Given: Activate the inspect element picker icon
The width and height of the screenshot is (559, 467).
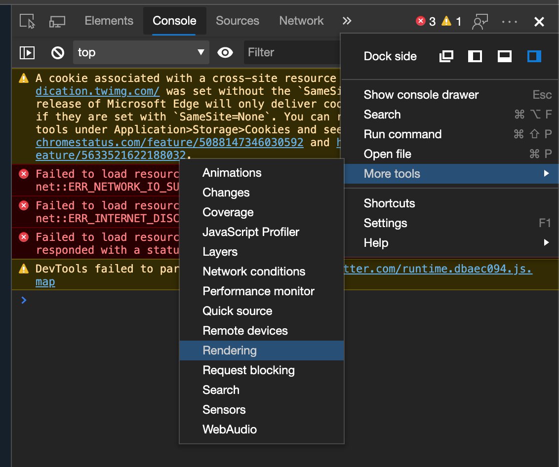Looking at the screenshot, I should coord(28,21).
